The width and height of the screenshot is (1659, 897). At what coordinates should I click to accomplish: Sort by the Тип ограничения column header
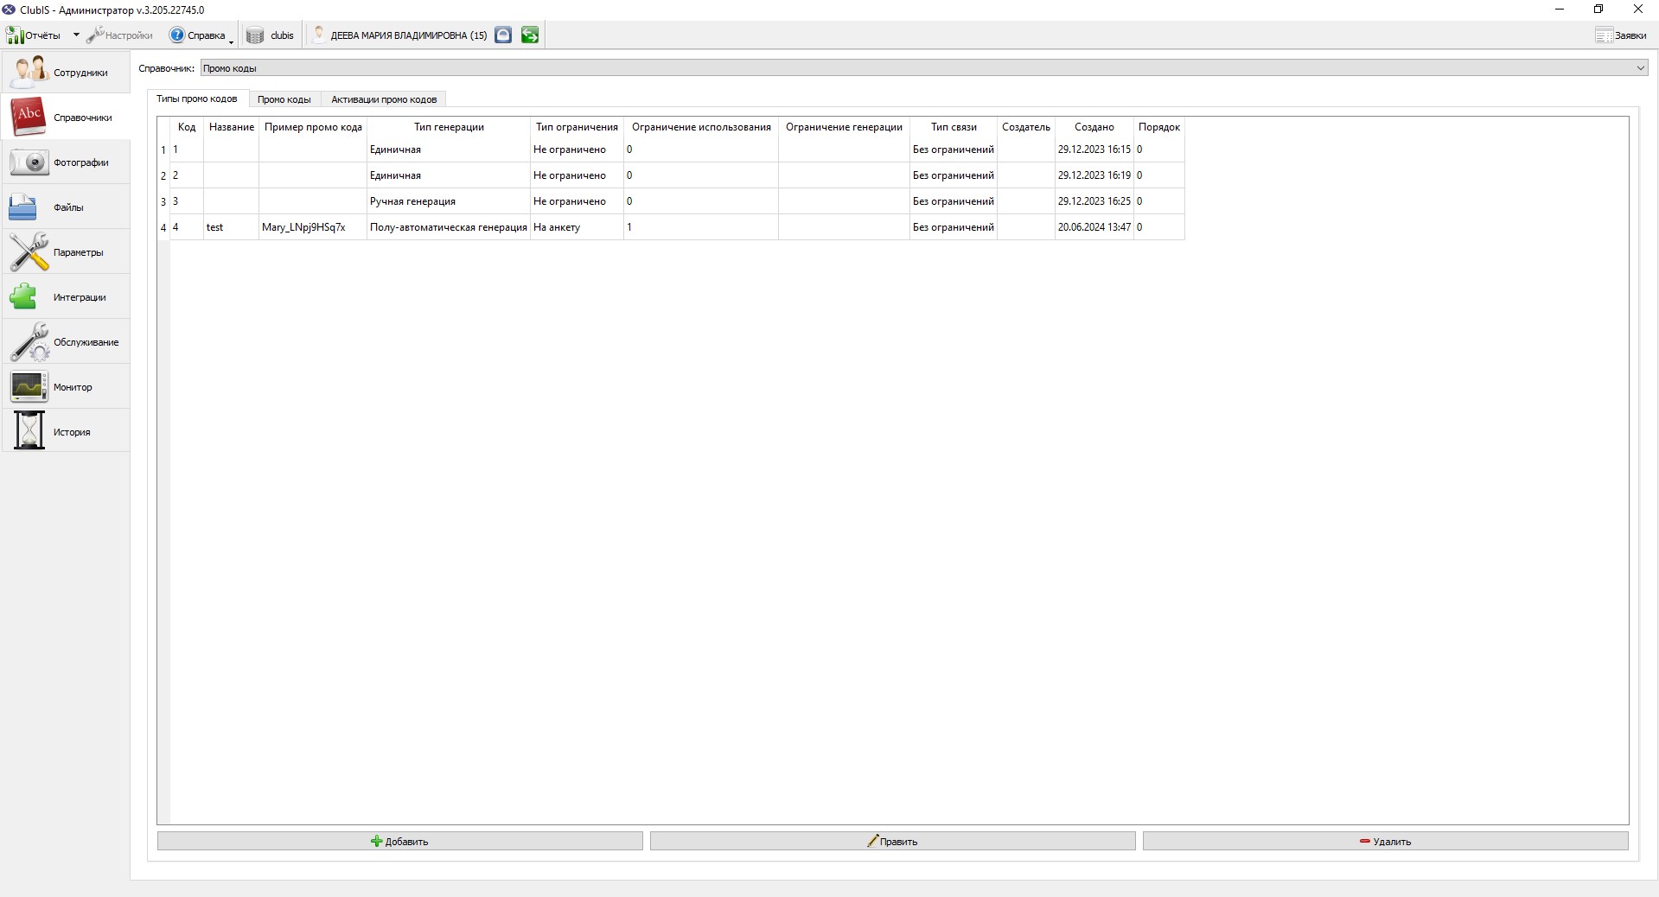[577, 127]
